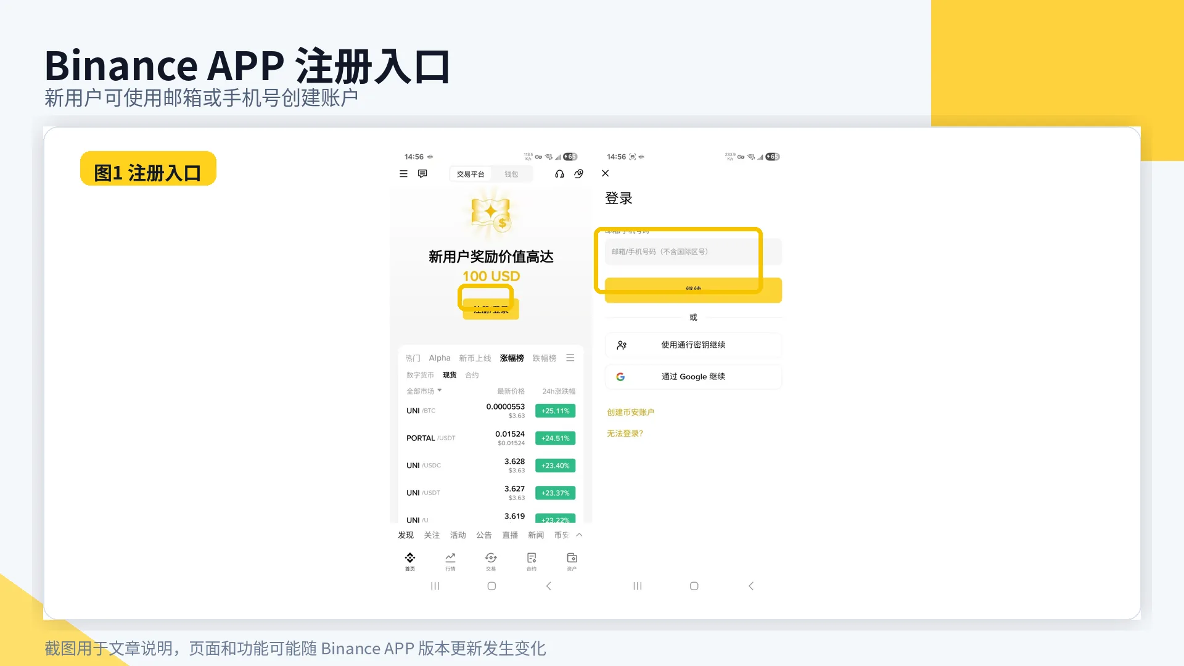Open the 无法登录? link
The width and height of the screenshot is (1184, 666).
point(625,434)
